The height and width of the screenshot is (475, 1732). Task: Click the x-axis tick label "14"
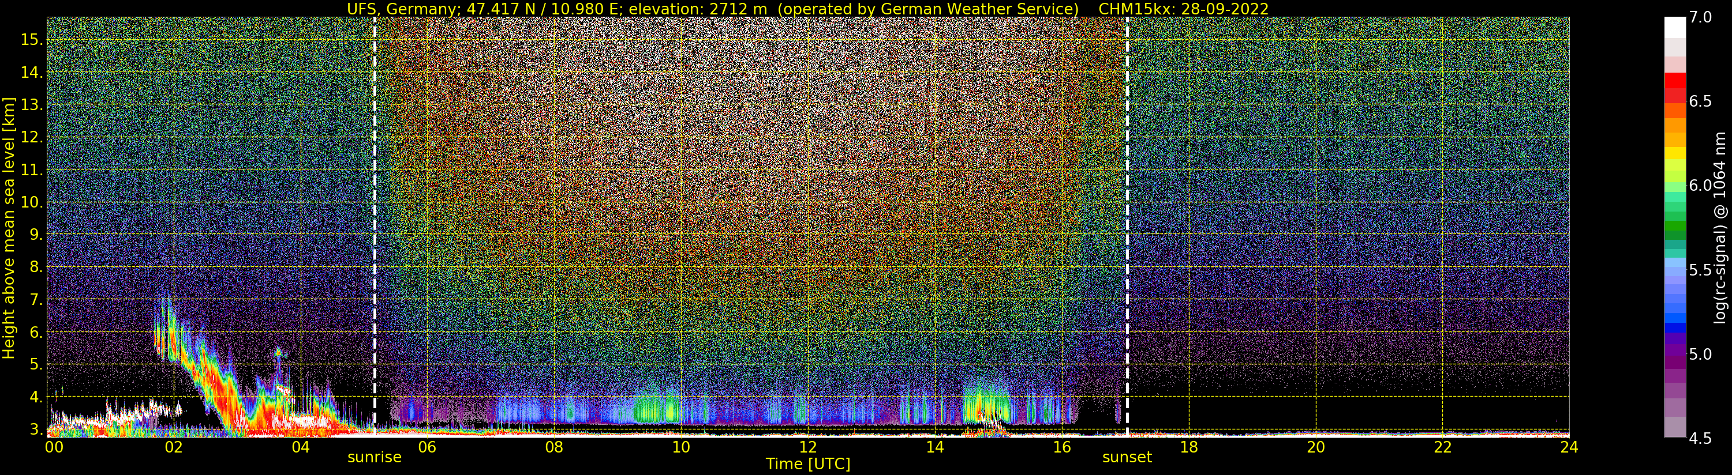pos(934,447)
